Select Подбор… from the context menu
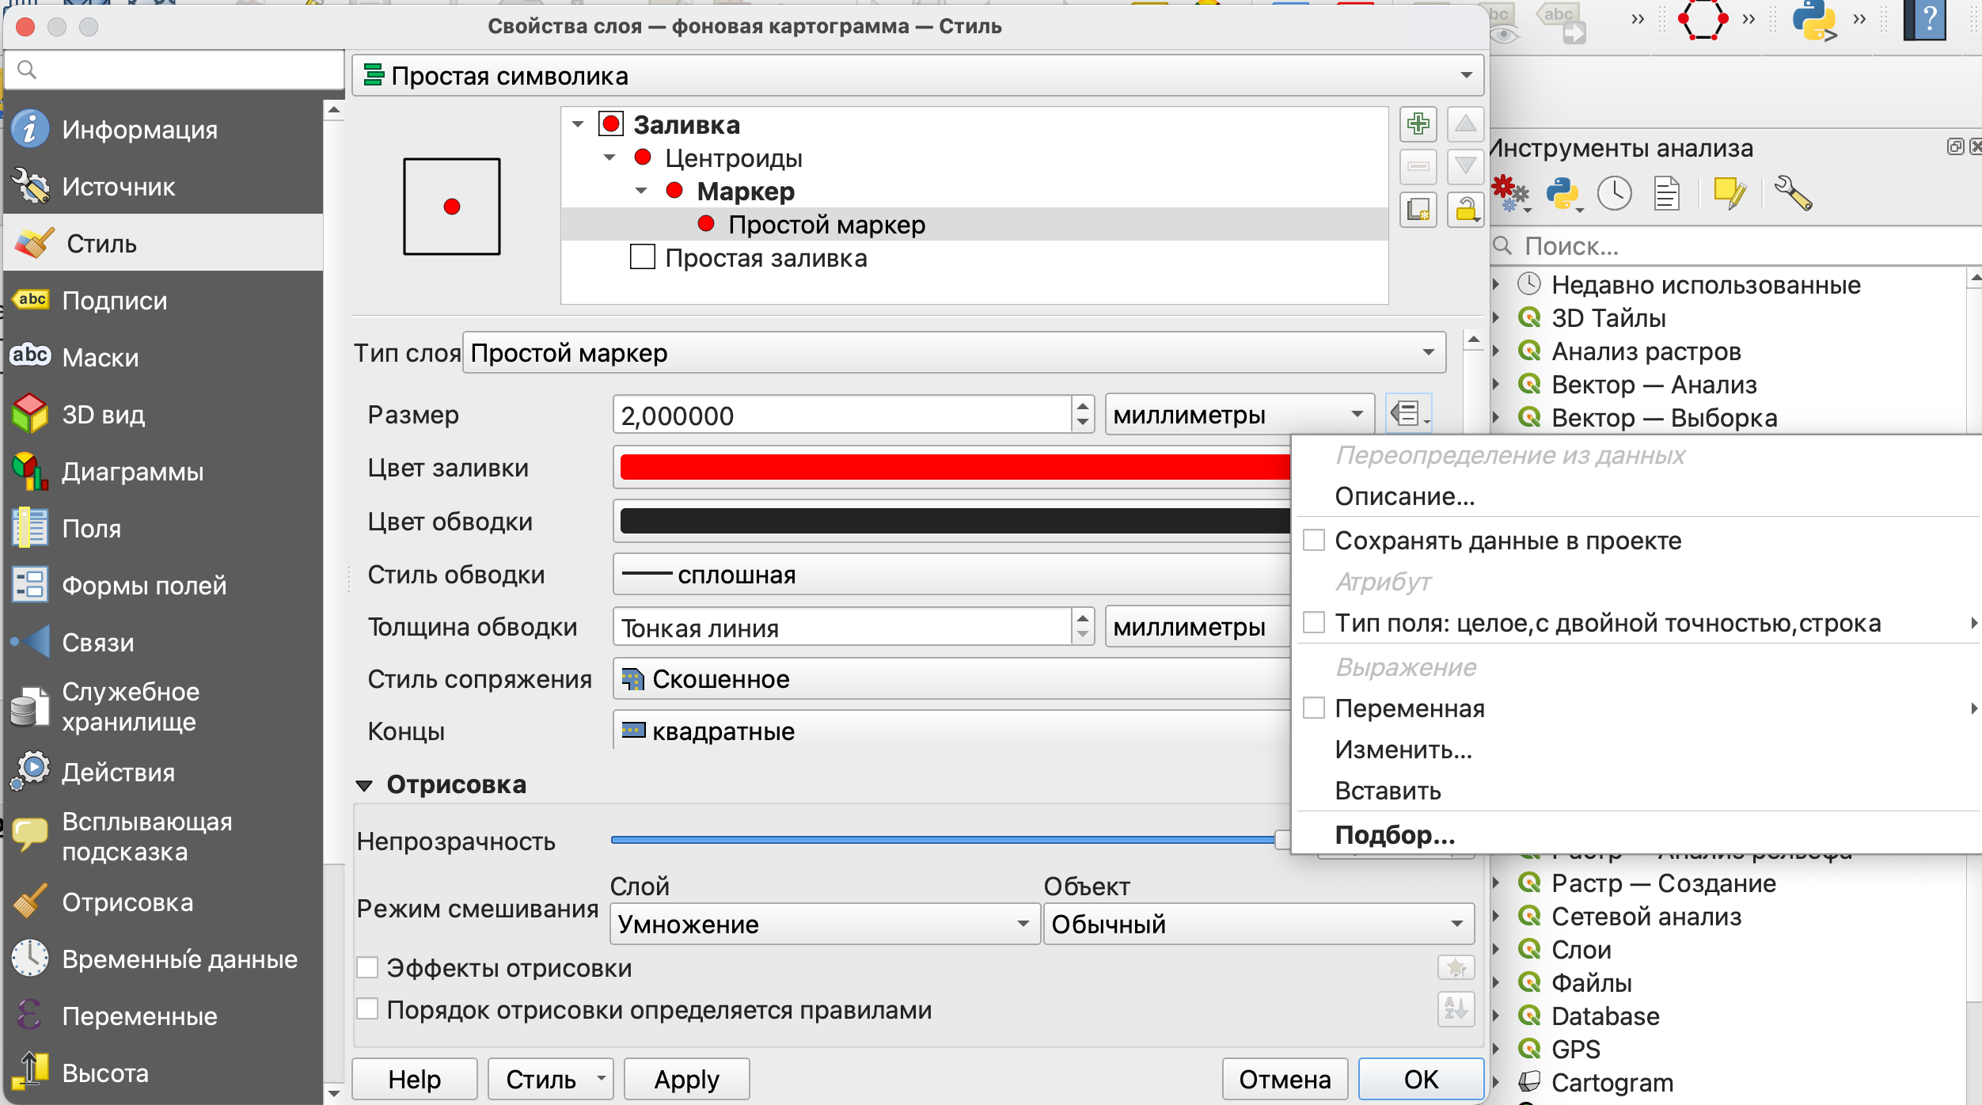Image resolution: width=1982 pixels, height=1105 pixels. coord(1395,835)
